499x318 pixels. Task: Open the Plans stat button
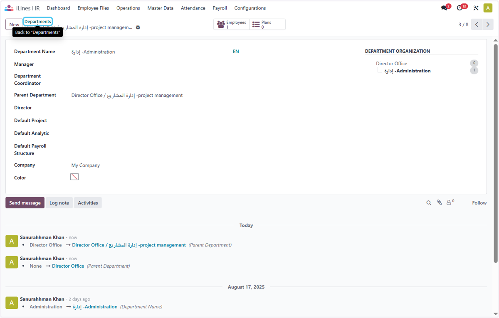click(x=267, y=25)
